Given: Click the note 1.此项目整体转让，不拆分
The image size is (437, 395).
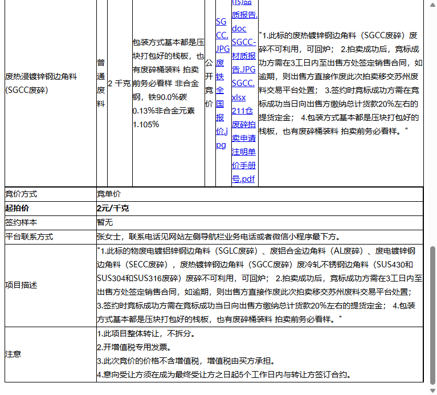Looking at the screenshot, I should point(146,333).
